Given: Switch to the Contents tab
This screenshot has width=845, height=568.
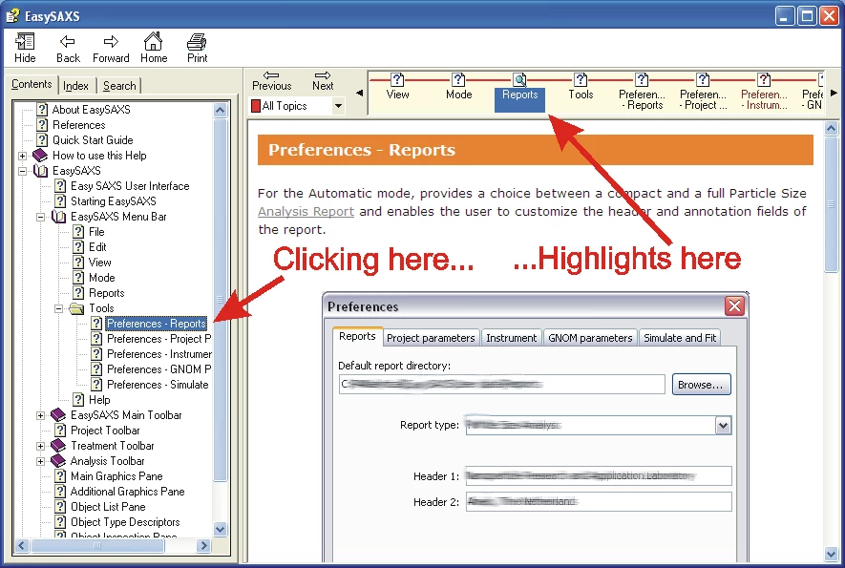Looking at the screenshot, I should (32, 84).
